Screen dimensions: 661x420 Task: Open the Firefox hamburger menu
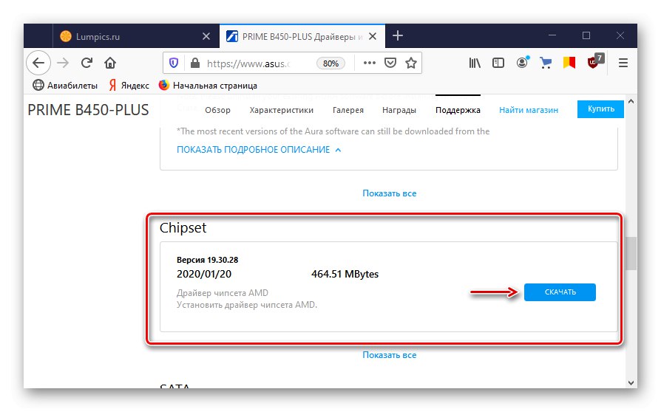(623, 63)
